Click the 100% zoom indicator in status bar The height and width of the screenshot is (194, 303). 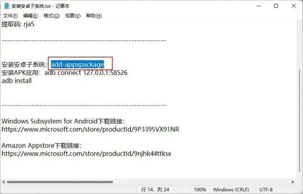click(200, 189)
